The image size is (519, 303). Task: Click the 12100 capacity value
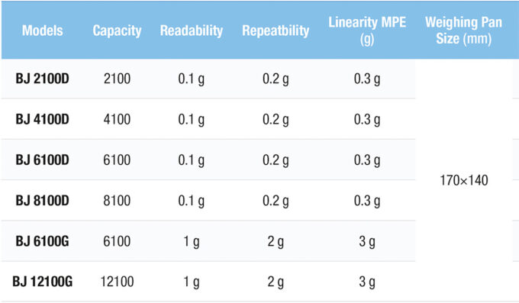[117, 282]
